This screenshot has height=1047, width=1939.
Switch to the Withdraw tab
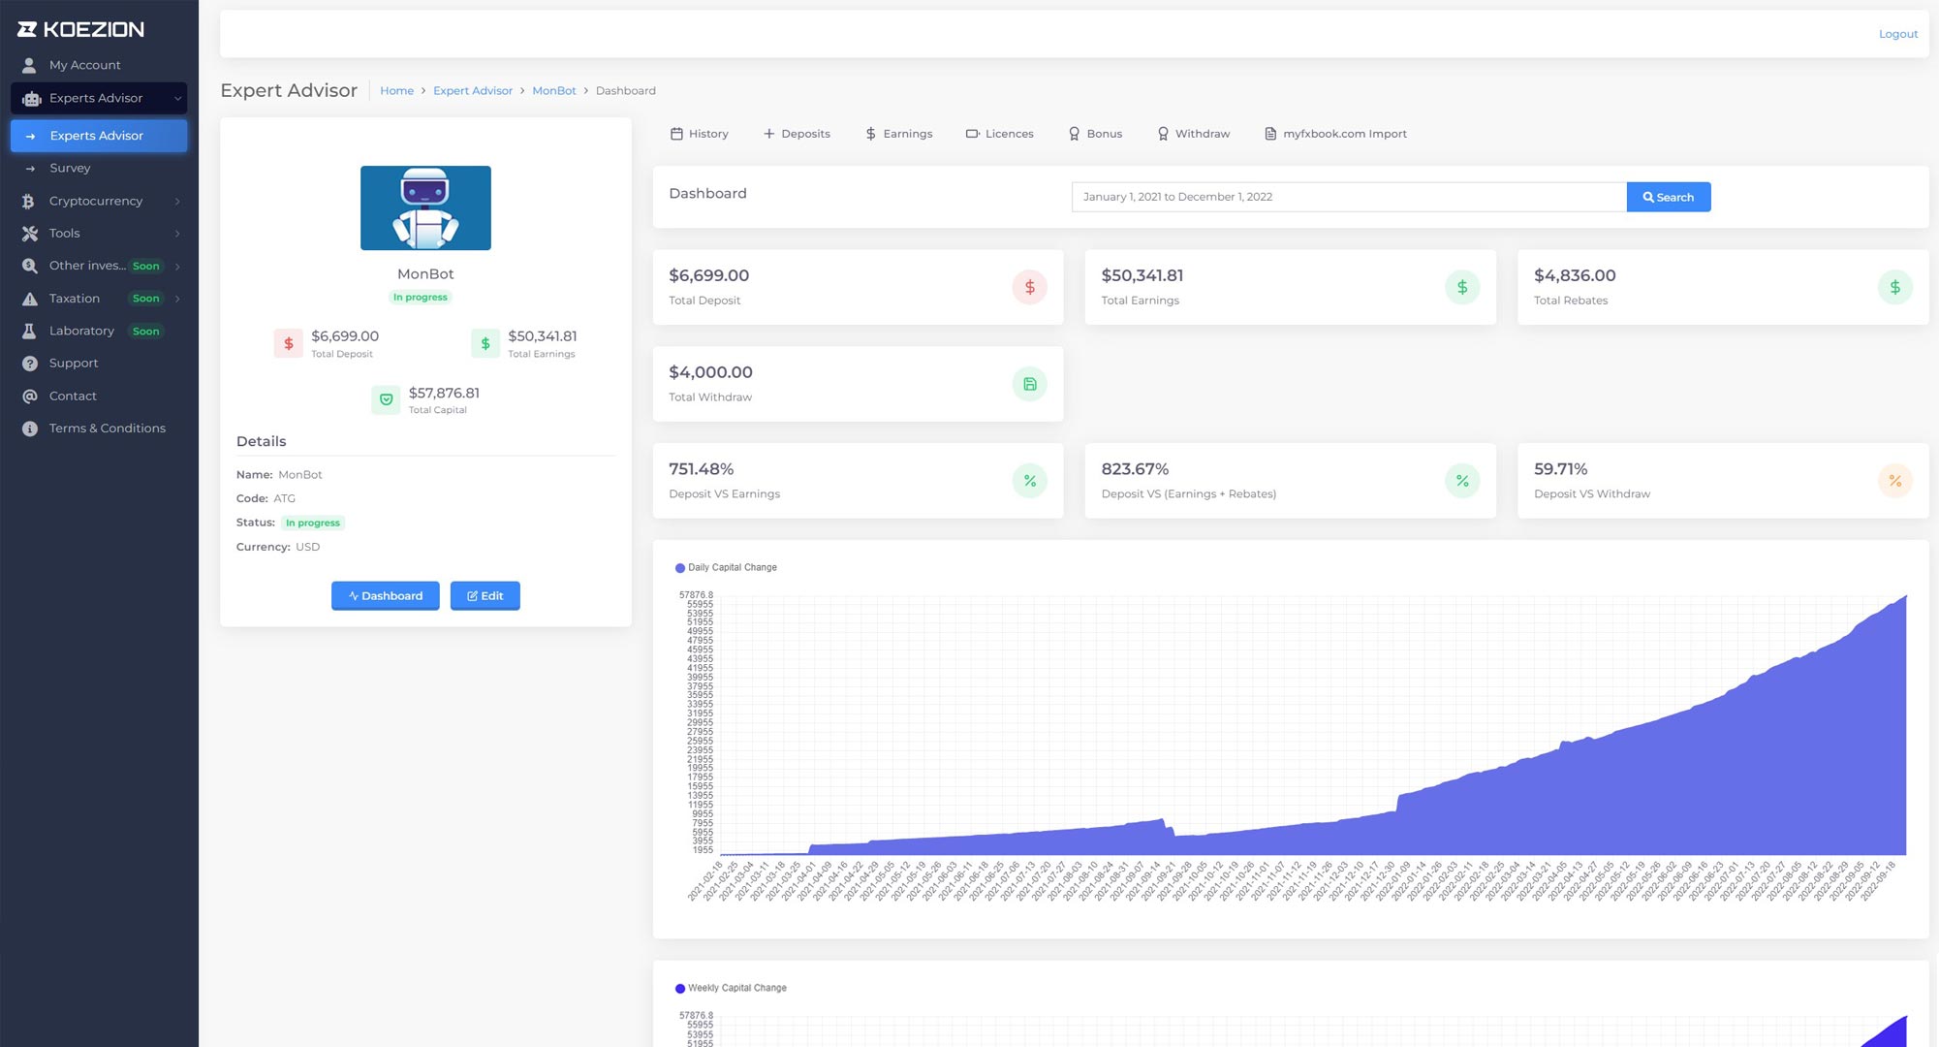1193,134
